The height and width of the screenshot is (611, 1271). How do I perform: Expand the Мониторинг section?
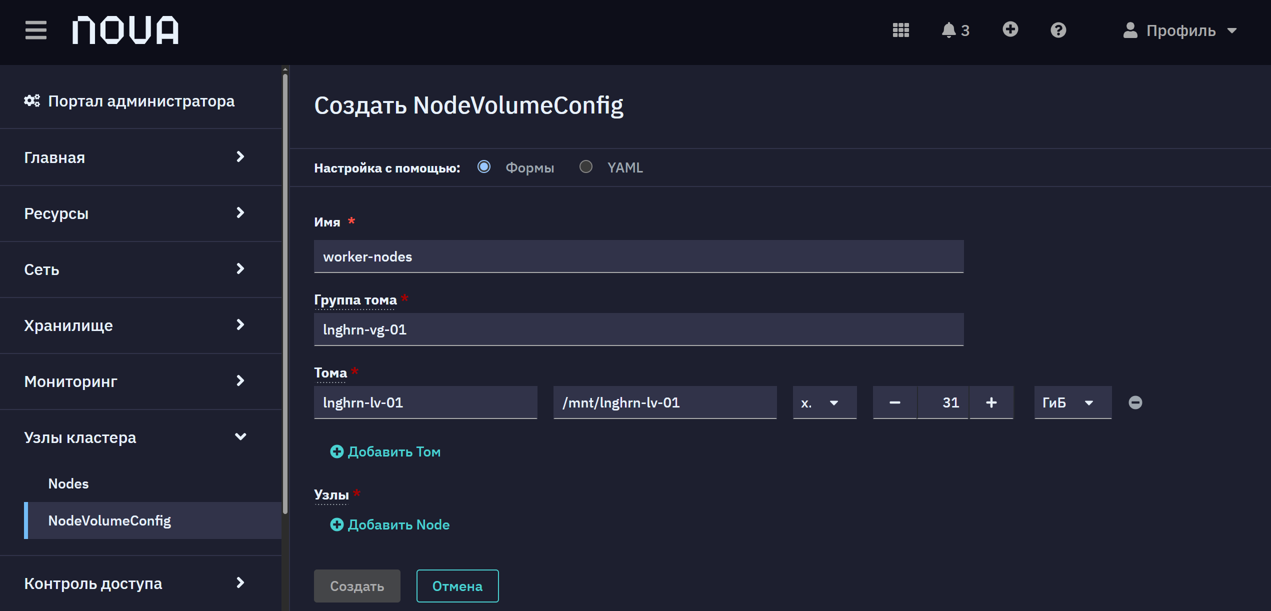tap(140, 381)
